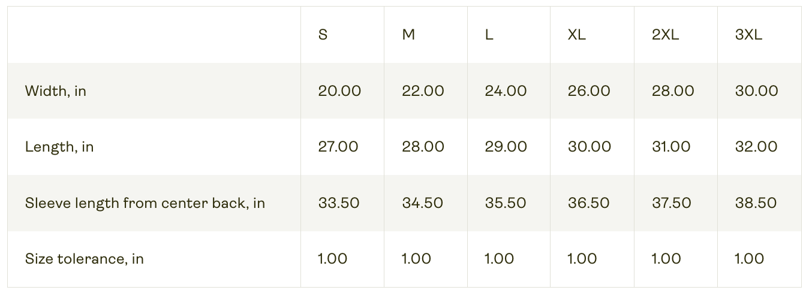
Task: Select the 3XL size column header
Action: (x=748, y=35)
